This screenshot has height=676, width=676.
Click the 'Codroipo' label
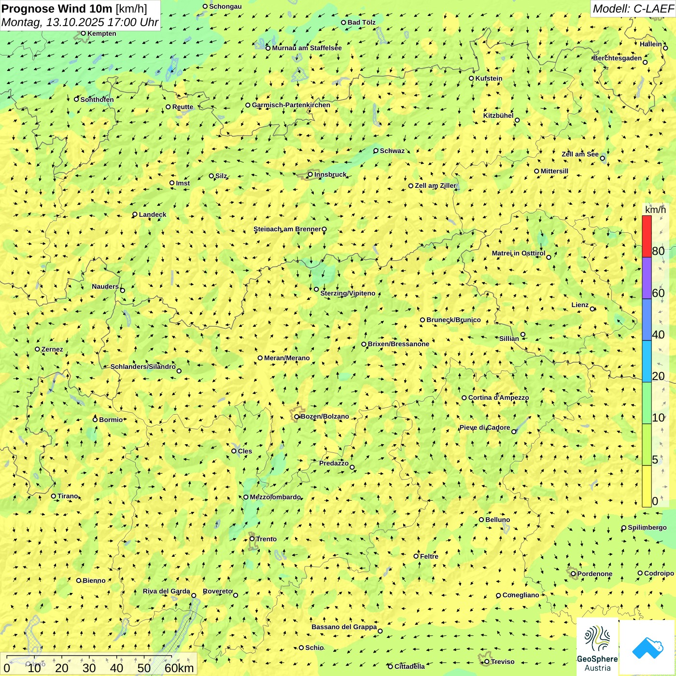coord(659,573)
